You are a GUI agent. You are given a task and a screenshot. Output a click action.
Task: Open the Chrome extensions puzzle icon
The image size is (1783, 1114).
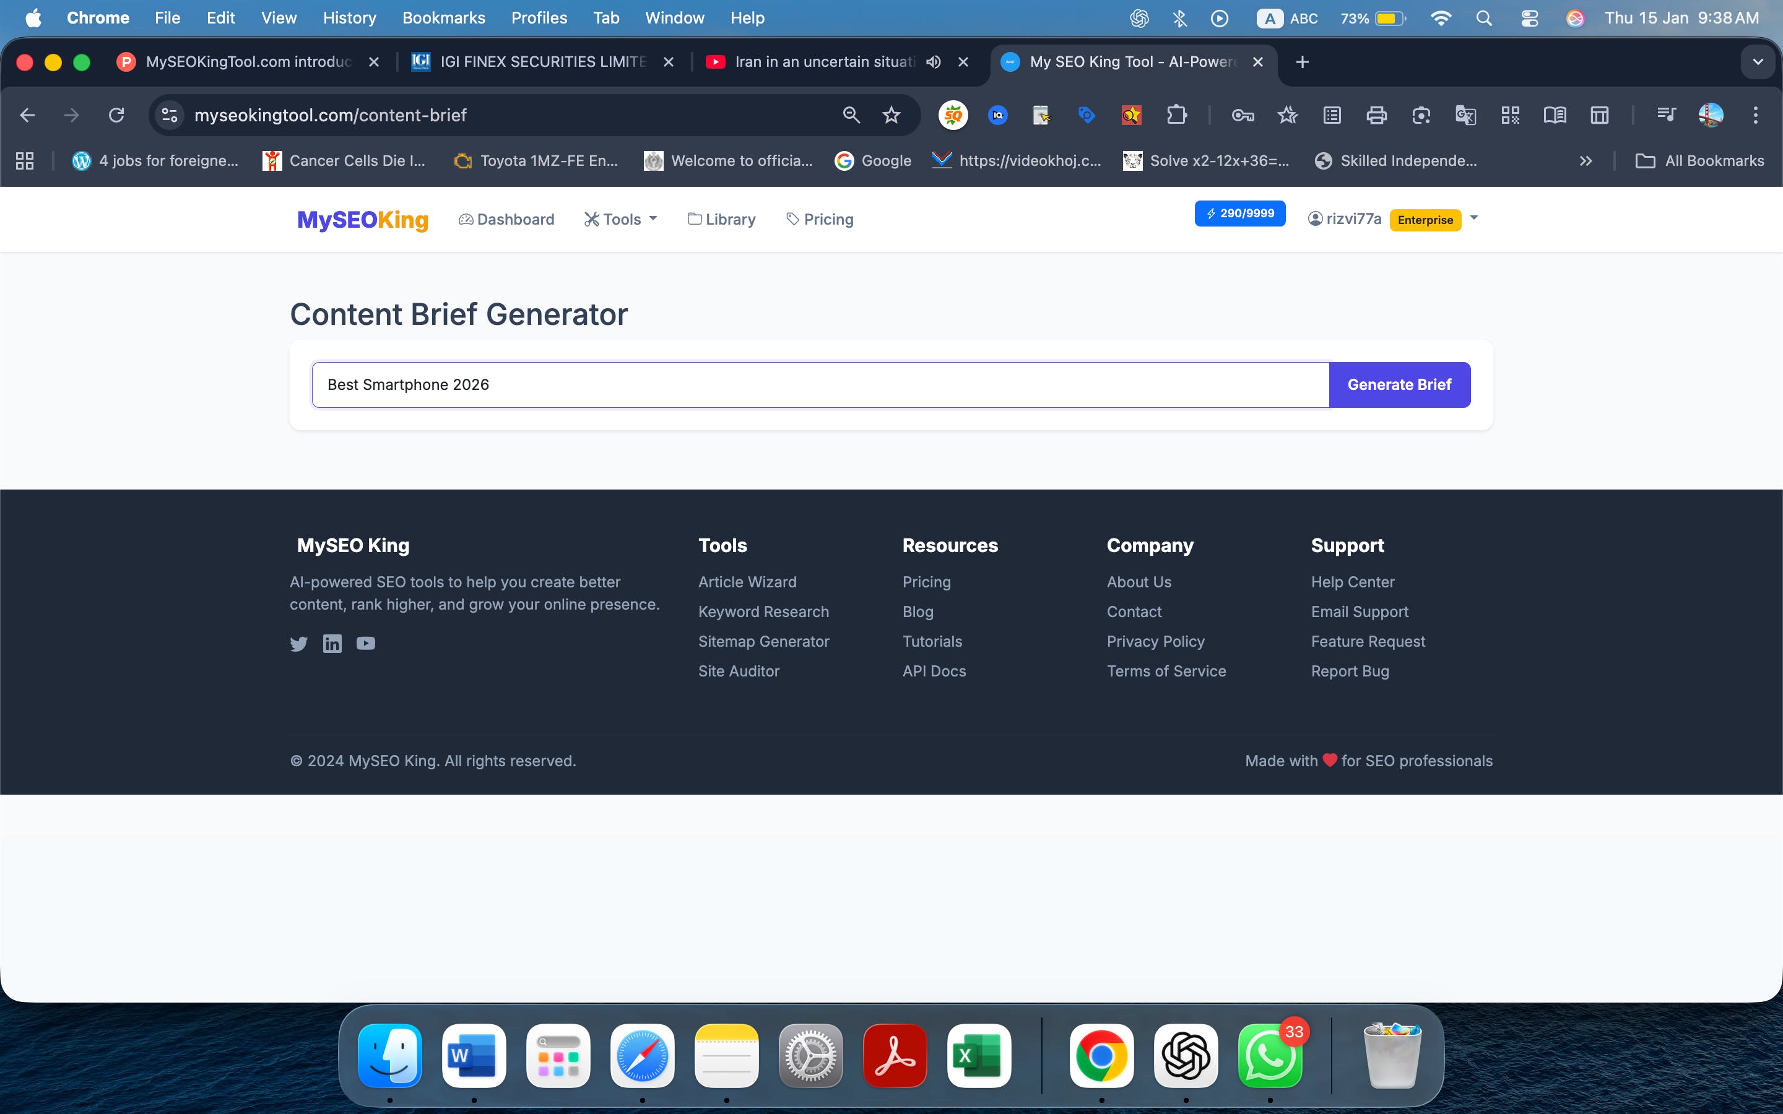point(1177,115)
